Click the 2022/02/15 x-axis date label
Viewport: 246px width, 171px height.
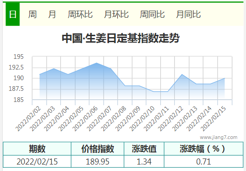click(x=214, y=119)
